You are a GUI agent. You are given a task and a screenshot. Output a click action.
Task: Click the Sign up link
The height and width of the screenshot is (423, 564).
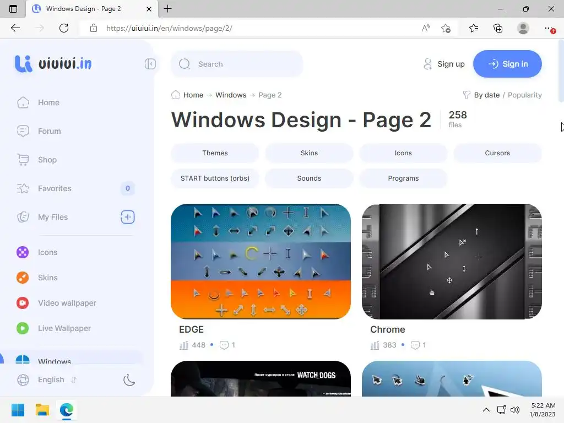tap(444, 64)
